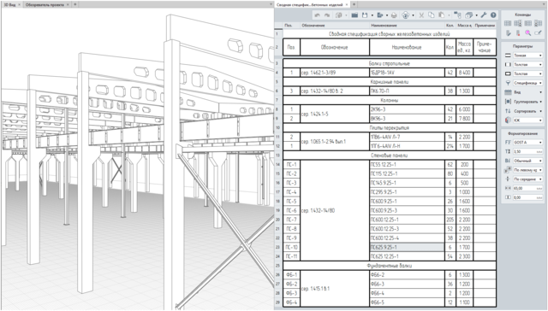Click the eraser-brush icon under Команды
The image size is (548, 311).
coord(508,32)
